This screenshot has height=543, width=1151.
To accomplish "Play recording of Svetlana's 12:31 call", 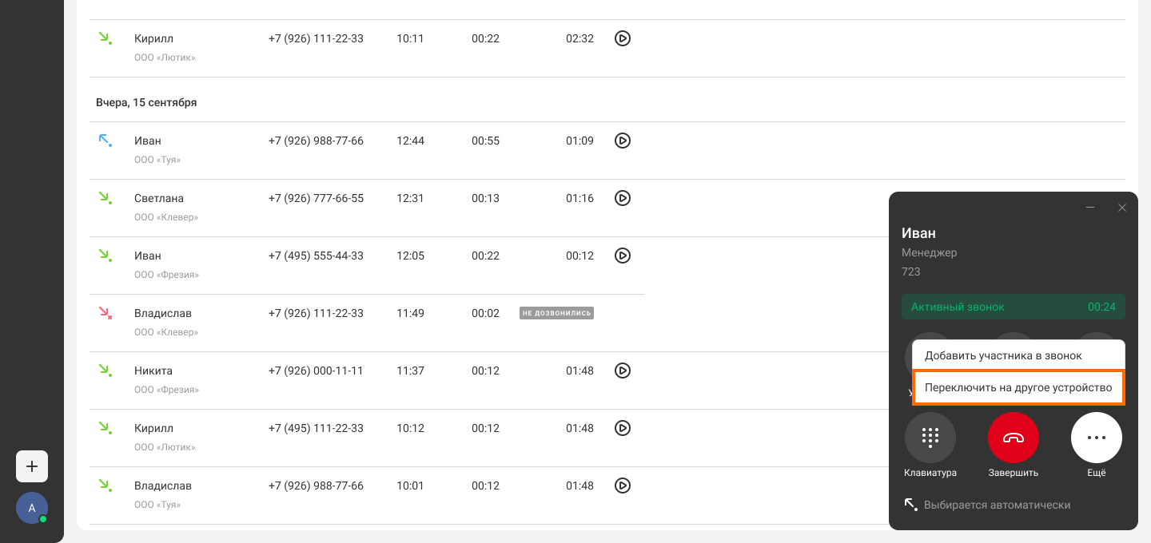I will click(x=623, y=198).
